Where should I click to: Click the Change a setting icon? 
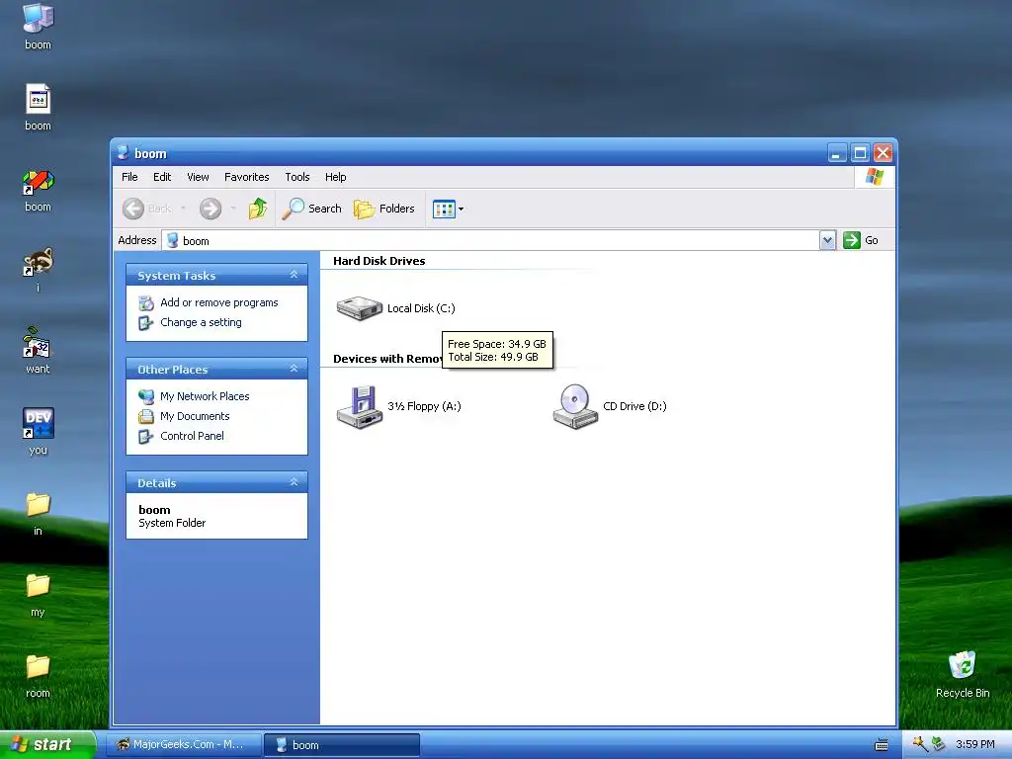point(146,323)
